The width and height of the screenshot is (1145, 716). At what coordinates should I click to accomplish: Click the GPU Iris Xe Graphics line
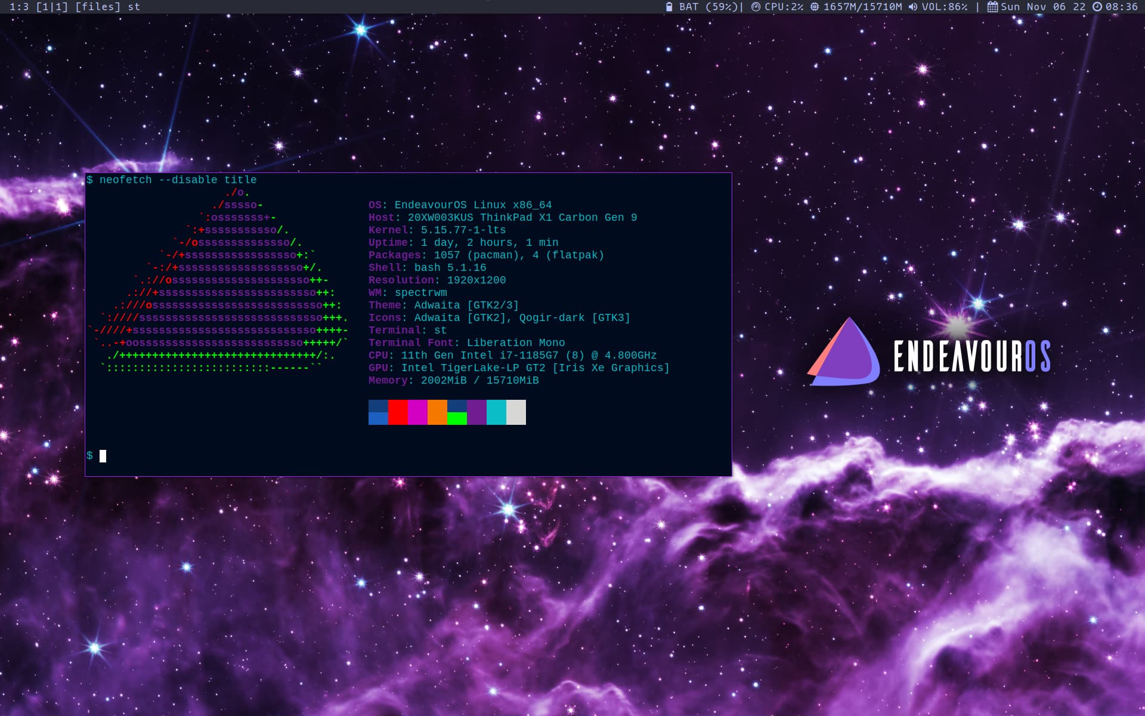click(519, 368)
